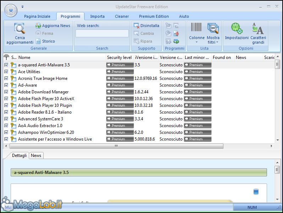Click the Caratteri grandi font icon

(x=258, y=28)
